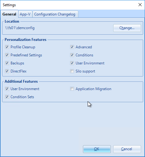Uncheck the Advanced personalization checkbox

coord(72,47)
